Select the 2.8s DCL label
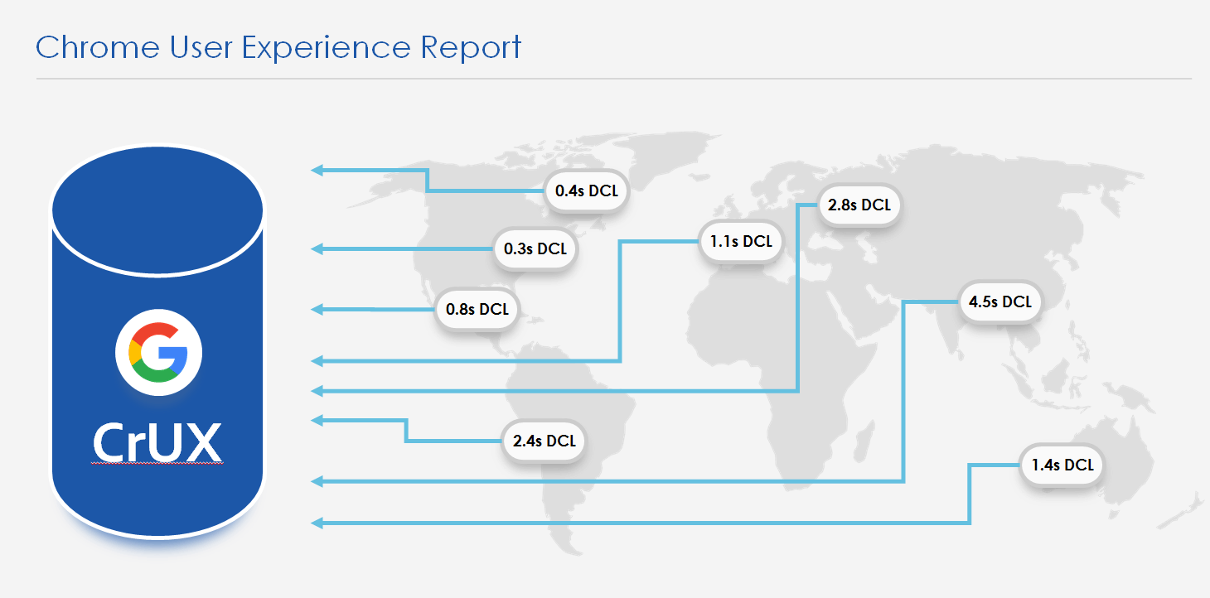The image size is (1210, 598). click(859, 205)
